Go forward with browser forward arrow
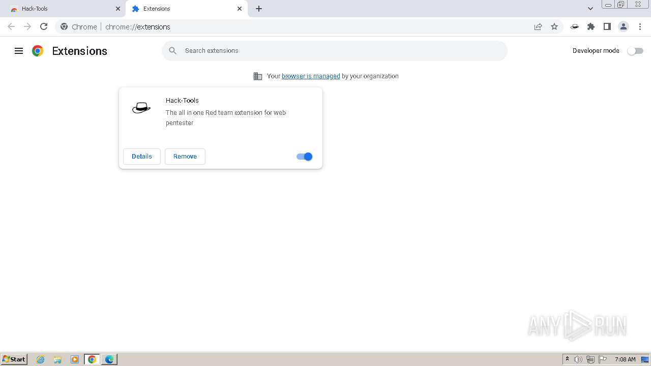Viewport: 651px width, 366px height. coord(27,26)
